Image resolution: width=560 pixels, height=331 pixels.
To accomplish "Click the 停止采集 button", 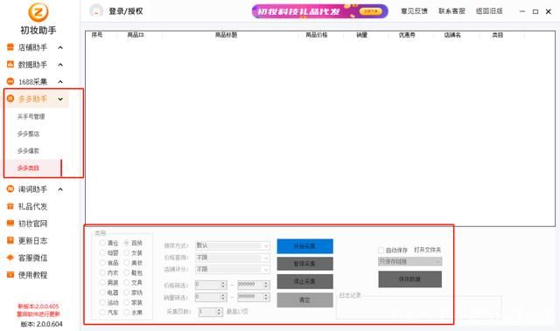I will tap(305, 281).
